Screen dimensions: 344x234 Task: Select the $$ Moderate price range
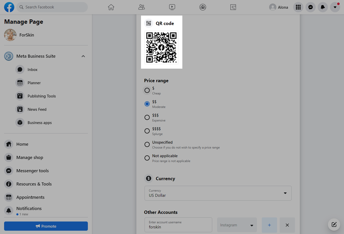click(147, 104)
